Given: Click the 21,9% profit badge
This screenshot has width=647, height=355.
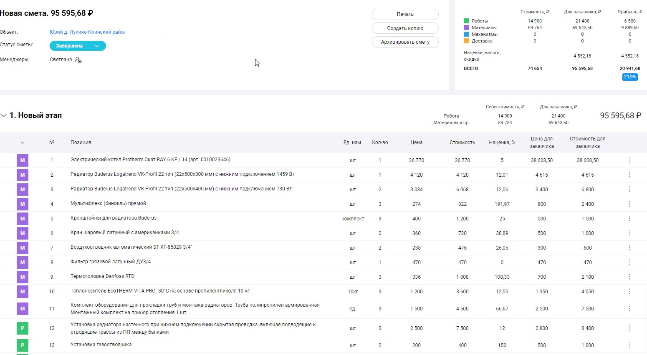Looking at the screenshot, I should [x=629, y=77].
